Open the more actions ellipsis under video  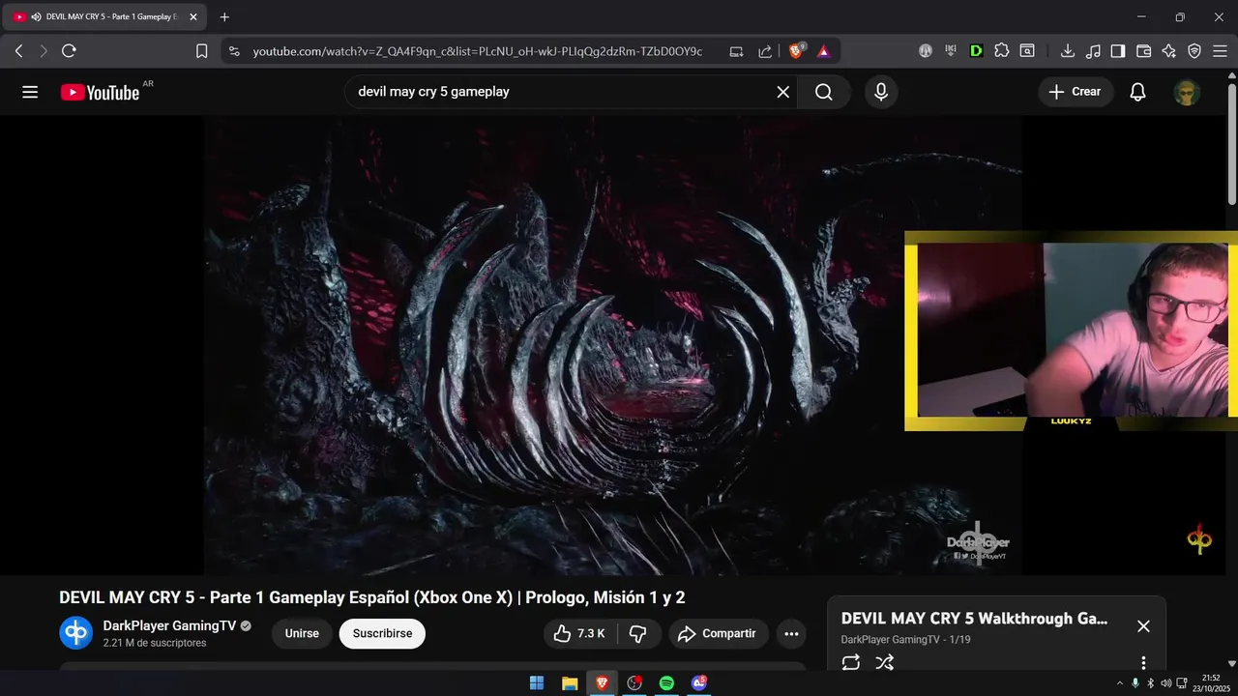coord(791,633)
